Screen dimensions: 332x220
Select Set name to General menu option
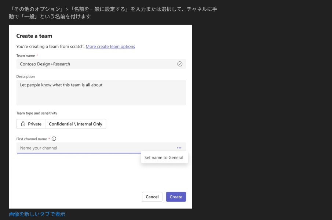(164, 158)
